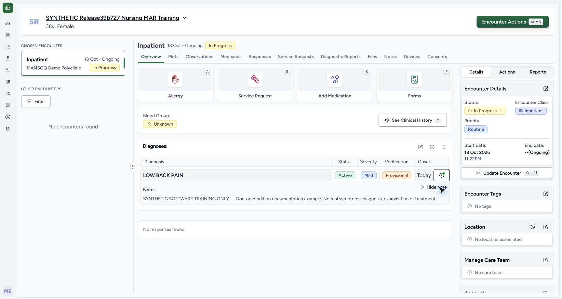Expand the patient name dropdown chevron
Screen dimensions: 562x299
pyautogui.click(x=184, y=18)
